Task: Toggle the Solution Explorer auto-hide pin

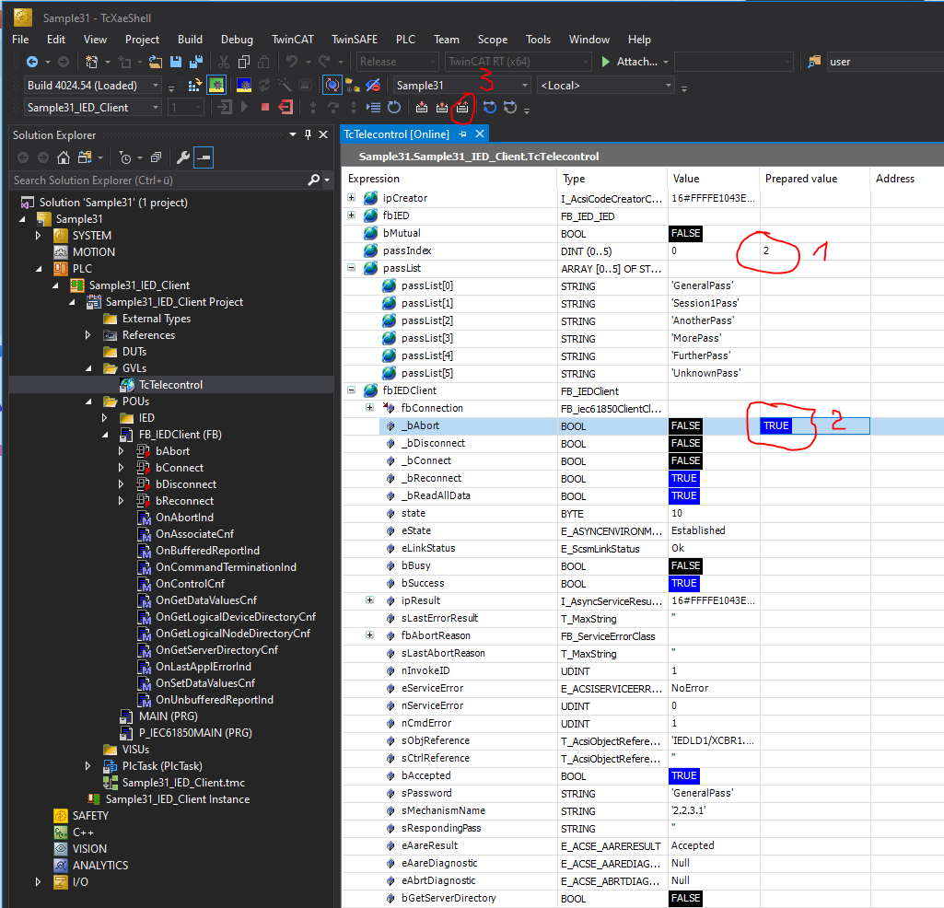Action: (x=309, y=134)
